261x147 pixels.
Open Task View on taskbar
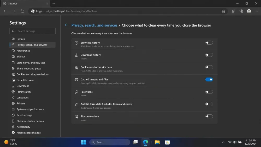[x=135, y=142]
